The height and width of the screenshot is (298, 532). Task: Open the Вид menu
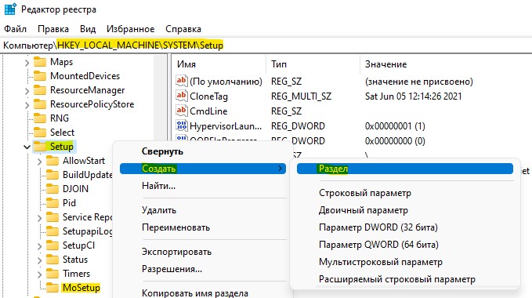(x=88, y=29)
